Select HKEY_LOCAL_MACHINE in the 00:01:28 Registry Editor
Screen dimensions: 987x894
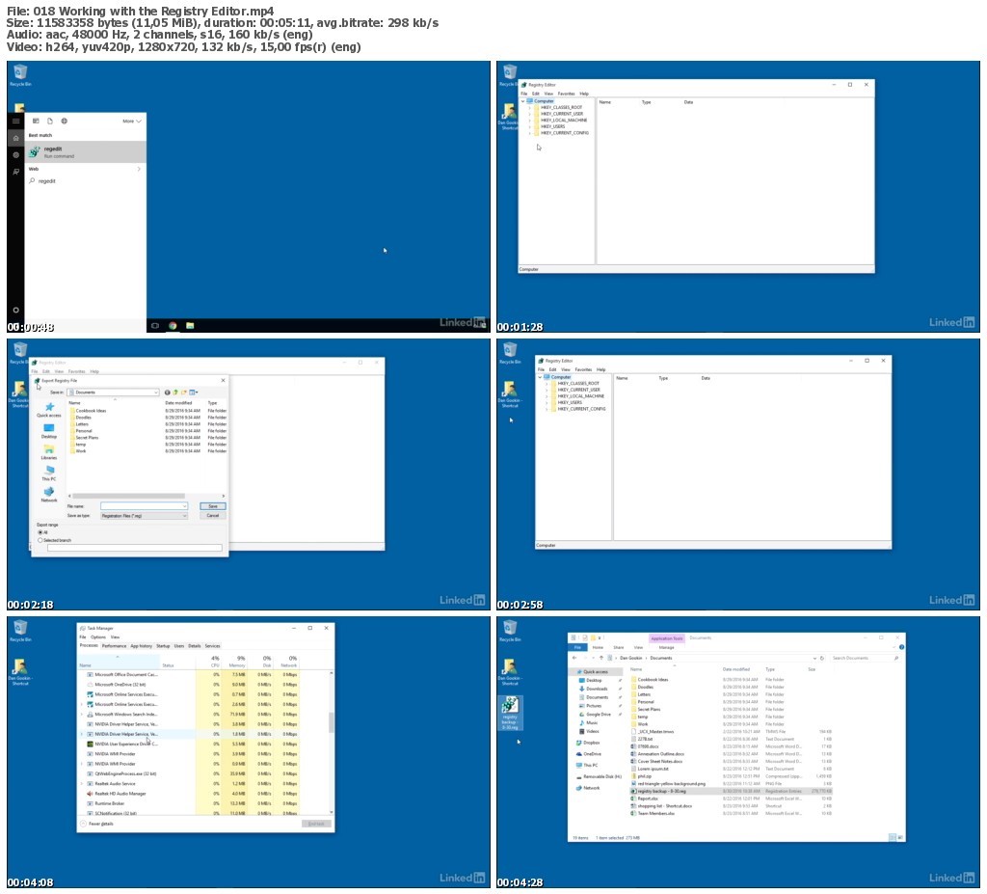click(x=563, y=121)
